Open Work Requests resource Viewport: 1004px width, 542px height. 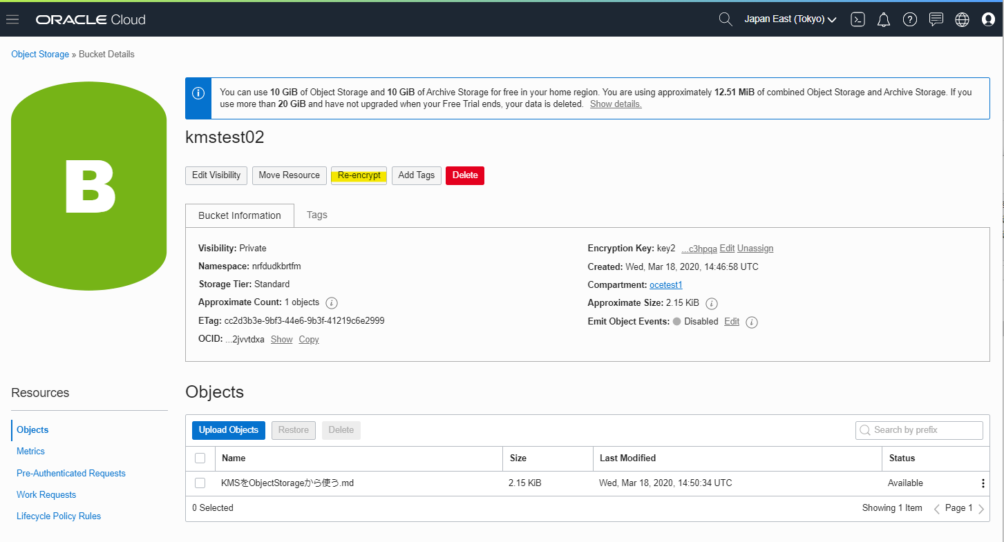coord(46,494)
